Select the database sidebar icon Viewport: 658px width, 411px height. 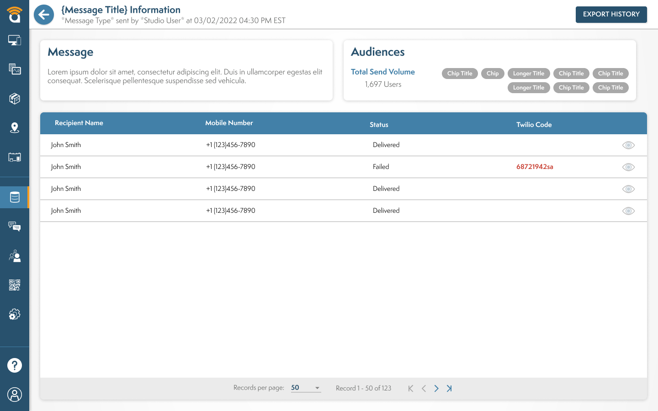coord(15,197)
